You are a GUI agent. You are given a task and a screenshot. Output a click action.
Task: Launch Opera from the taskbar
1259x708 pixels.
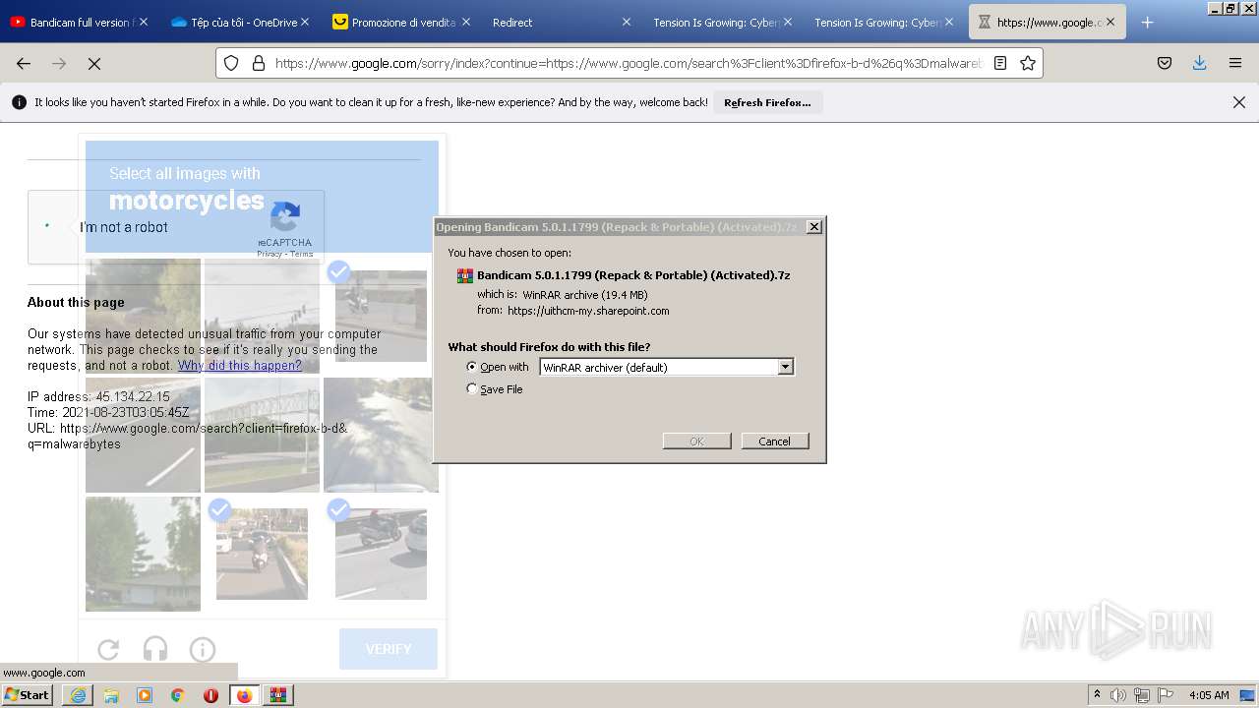(x=210, y=695)
